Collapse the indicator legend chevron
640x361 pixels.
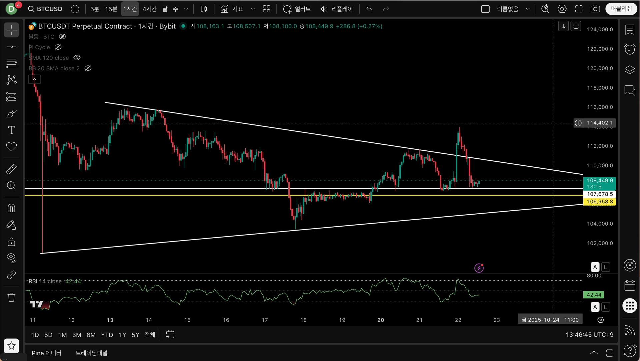click(x=34, y=79)
